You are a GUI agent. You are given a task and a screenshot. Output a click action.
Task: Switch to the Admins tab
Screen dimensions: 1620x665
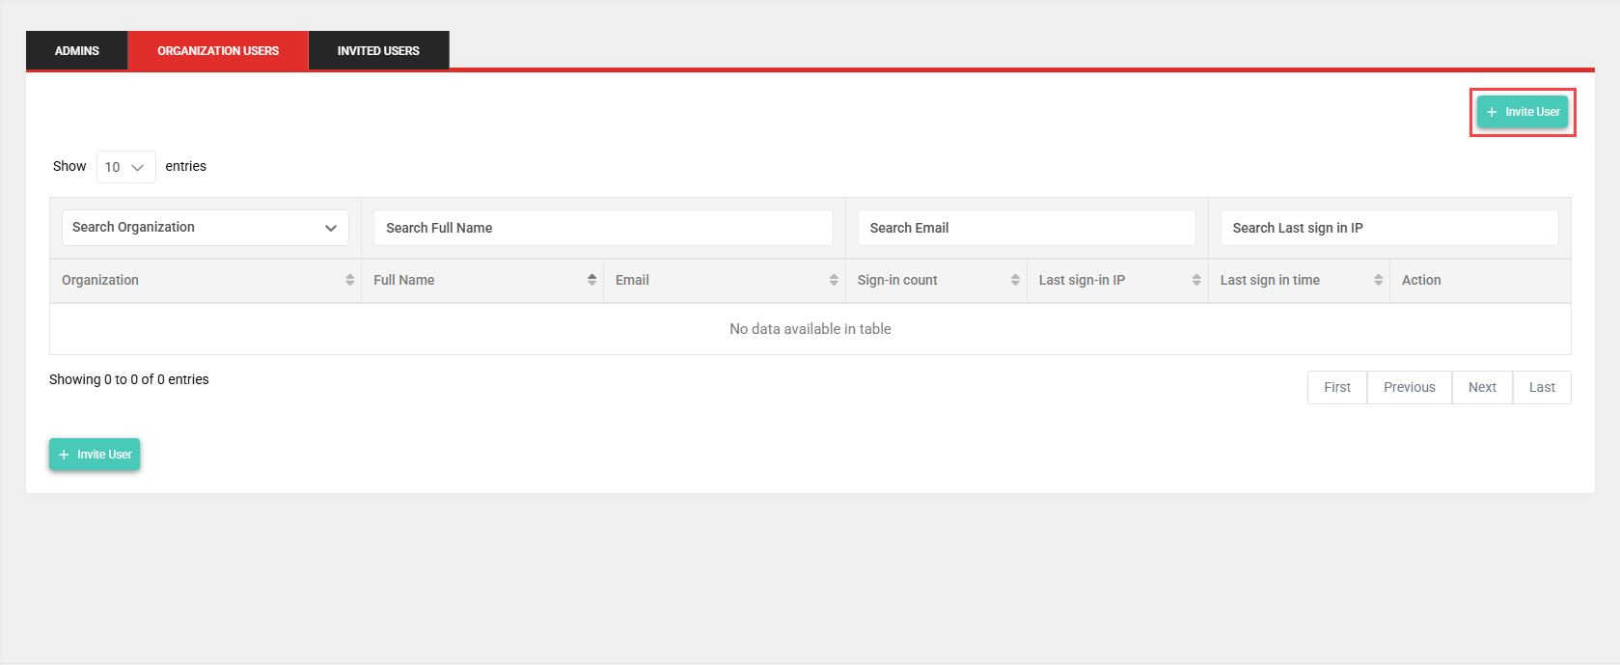point(77,51)
